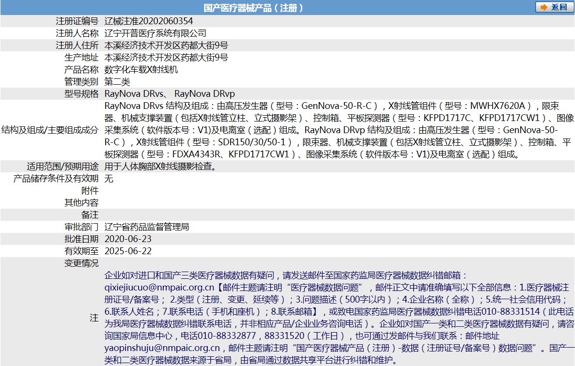Select approving authority 辽宁省药品监督管理局

(147, 227)
